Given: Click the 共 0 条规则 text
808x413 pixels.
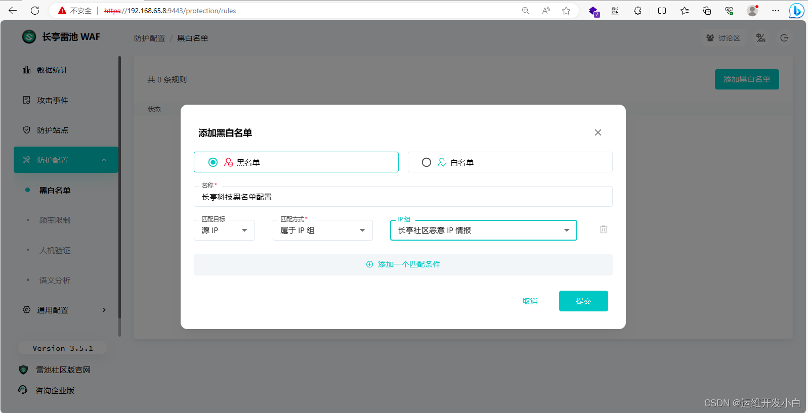Looking at the screenshot, I should (167, 79).
